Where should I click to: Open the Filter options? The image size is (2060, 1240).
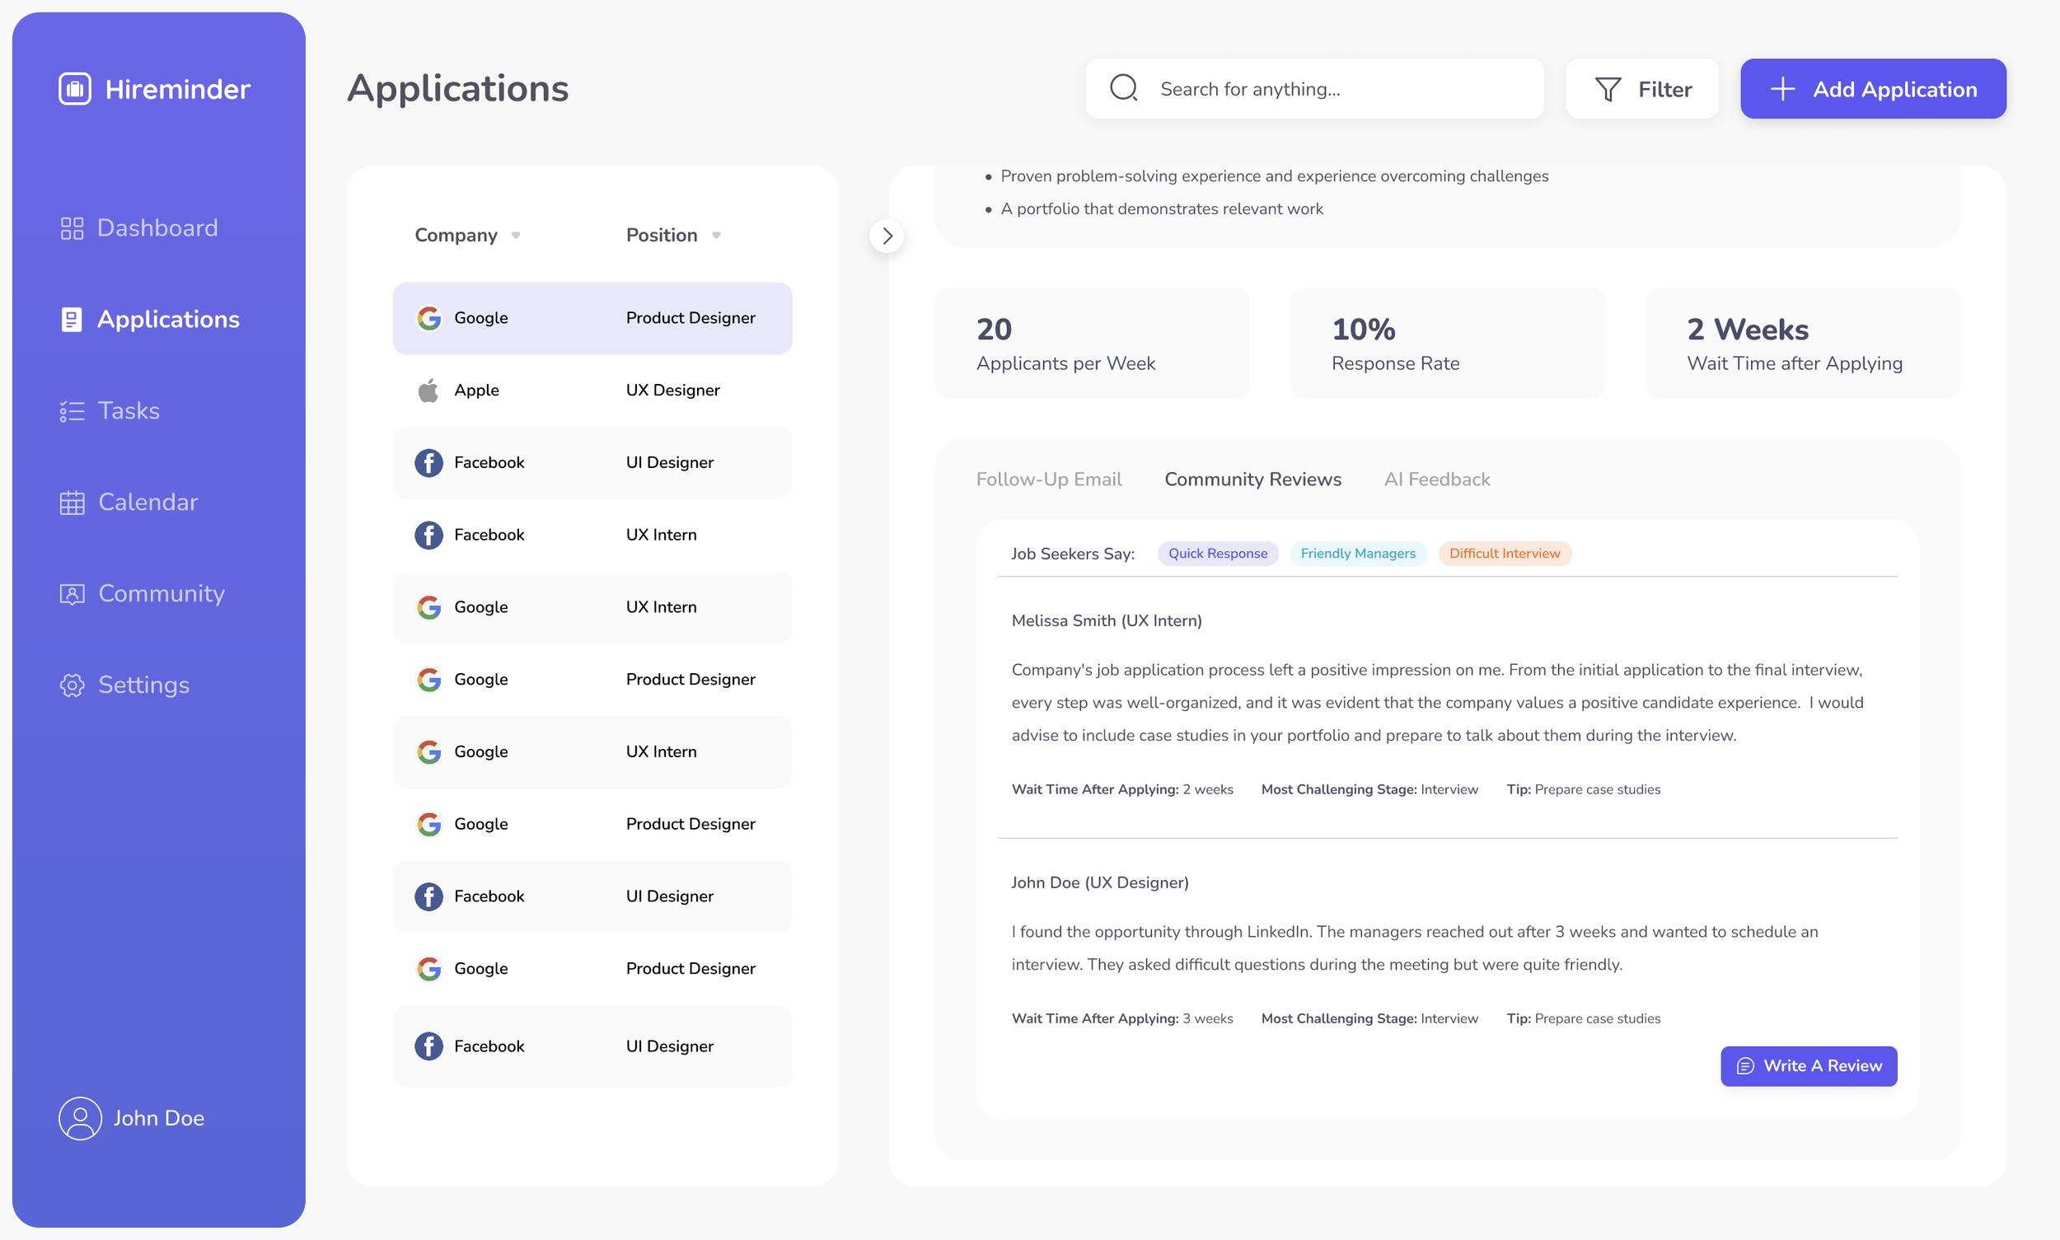[x=1642, y=89]
